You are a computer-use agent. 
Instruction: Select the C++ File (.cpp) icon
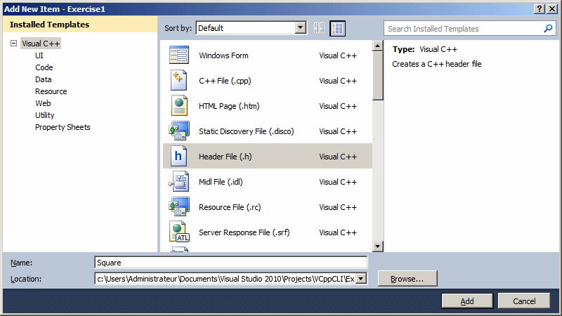coord(179,81)
